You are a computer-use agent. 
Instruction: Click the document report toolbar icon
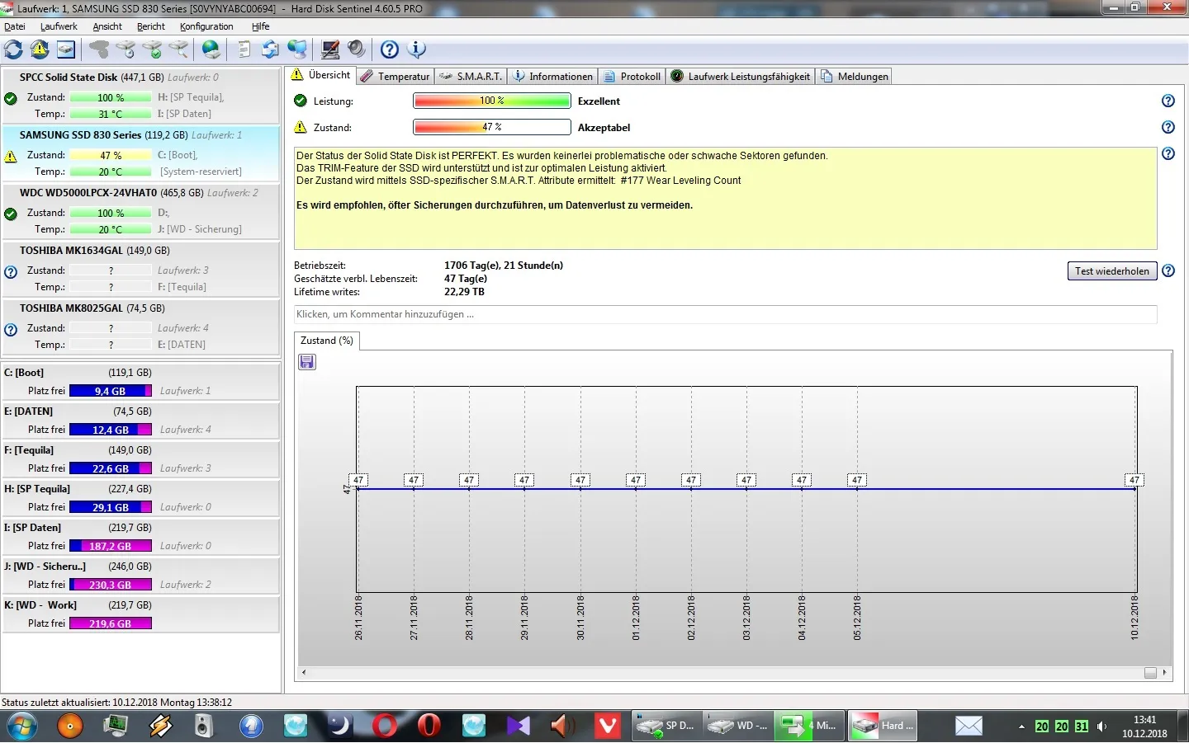(x=244, y=49)
